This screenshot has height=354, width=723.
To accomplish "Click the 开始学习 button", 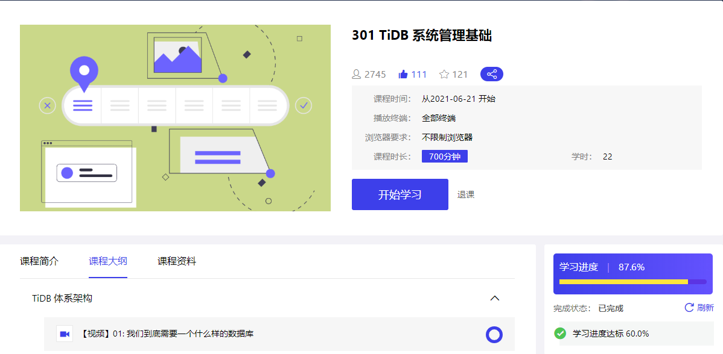I will [400, 194].
